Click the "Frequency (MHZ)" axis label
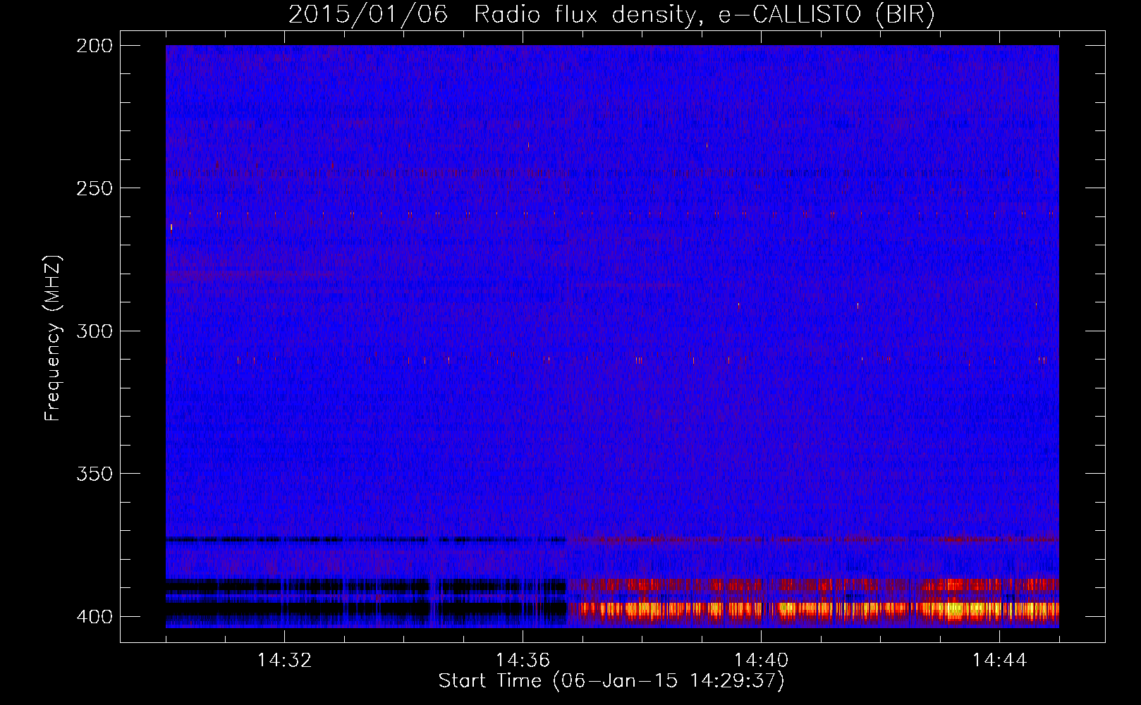The image size is (1141, 705). [52, 338]
